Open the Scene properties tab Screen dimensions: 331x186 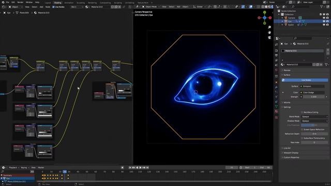(x=276, y=65)
